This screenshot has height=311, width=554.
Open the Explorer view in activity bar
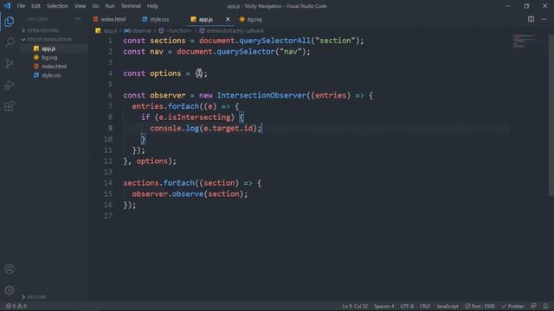point(10,22)
